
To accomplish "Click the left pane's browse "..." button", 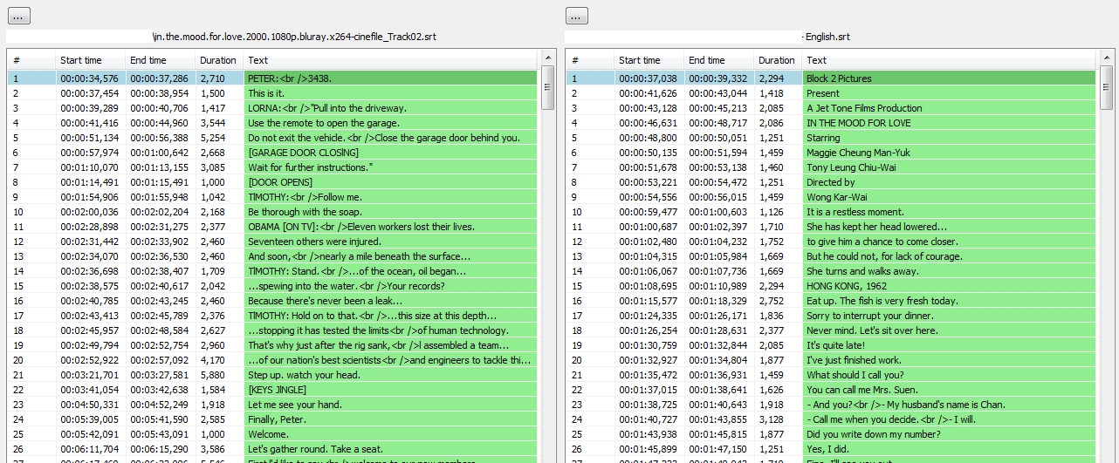I will coord(18,16).
